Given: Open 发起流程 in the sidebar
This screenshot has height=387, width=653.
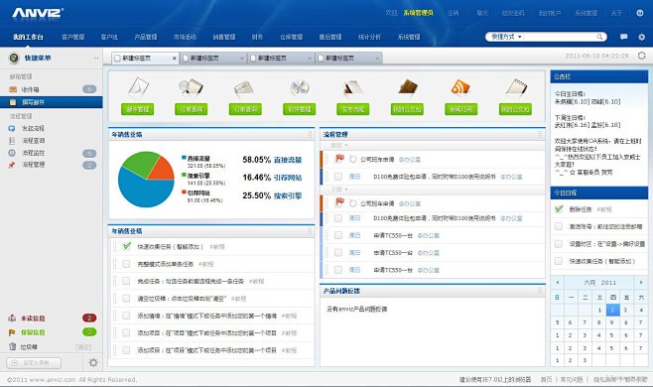Looking at the screenshot, I should tap(27, 128).
